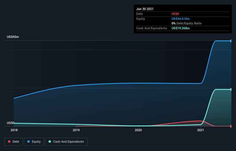Viewport: 236px width, 151px height.
Task: Click the 2021 axis label
Action: coord(200,130)
